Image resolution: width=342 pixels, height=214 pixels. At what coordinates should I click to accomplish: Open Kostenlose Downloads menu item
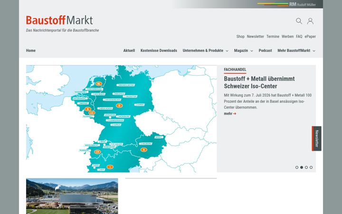pos(159,50)
